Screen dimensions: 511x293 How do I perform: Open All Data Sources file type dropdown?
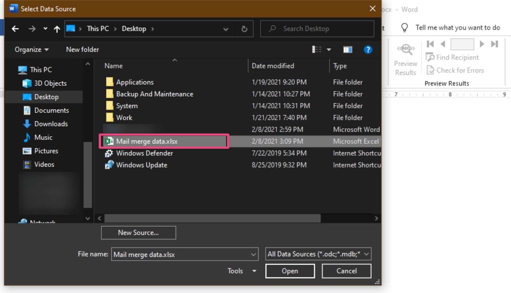tap(318, 254)
